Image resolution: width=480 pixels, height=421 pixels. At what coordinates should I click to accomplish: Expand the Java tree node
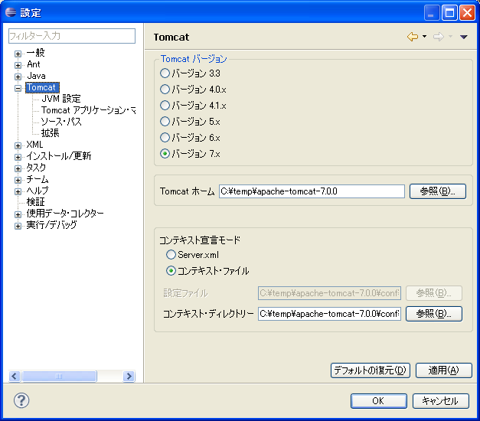(18, 77)
